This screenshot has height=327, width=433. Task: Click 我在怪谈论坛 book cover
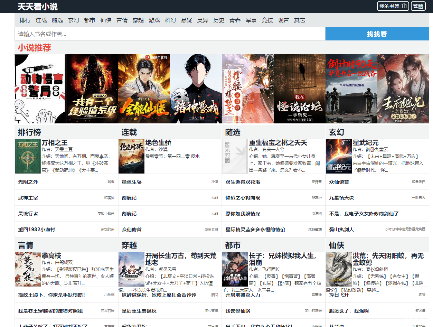[299, 89]
